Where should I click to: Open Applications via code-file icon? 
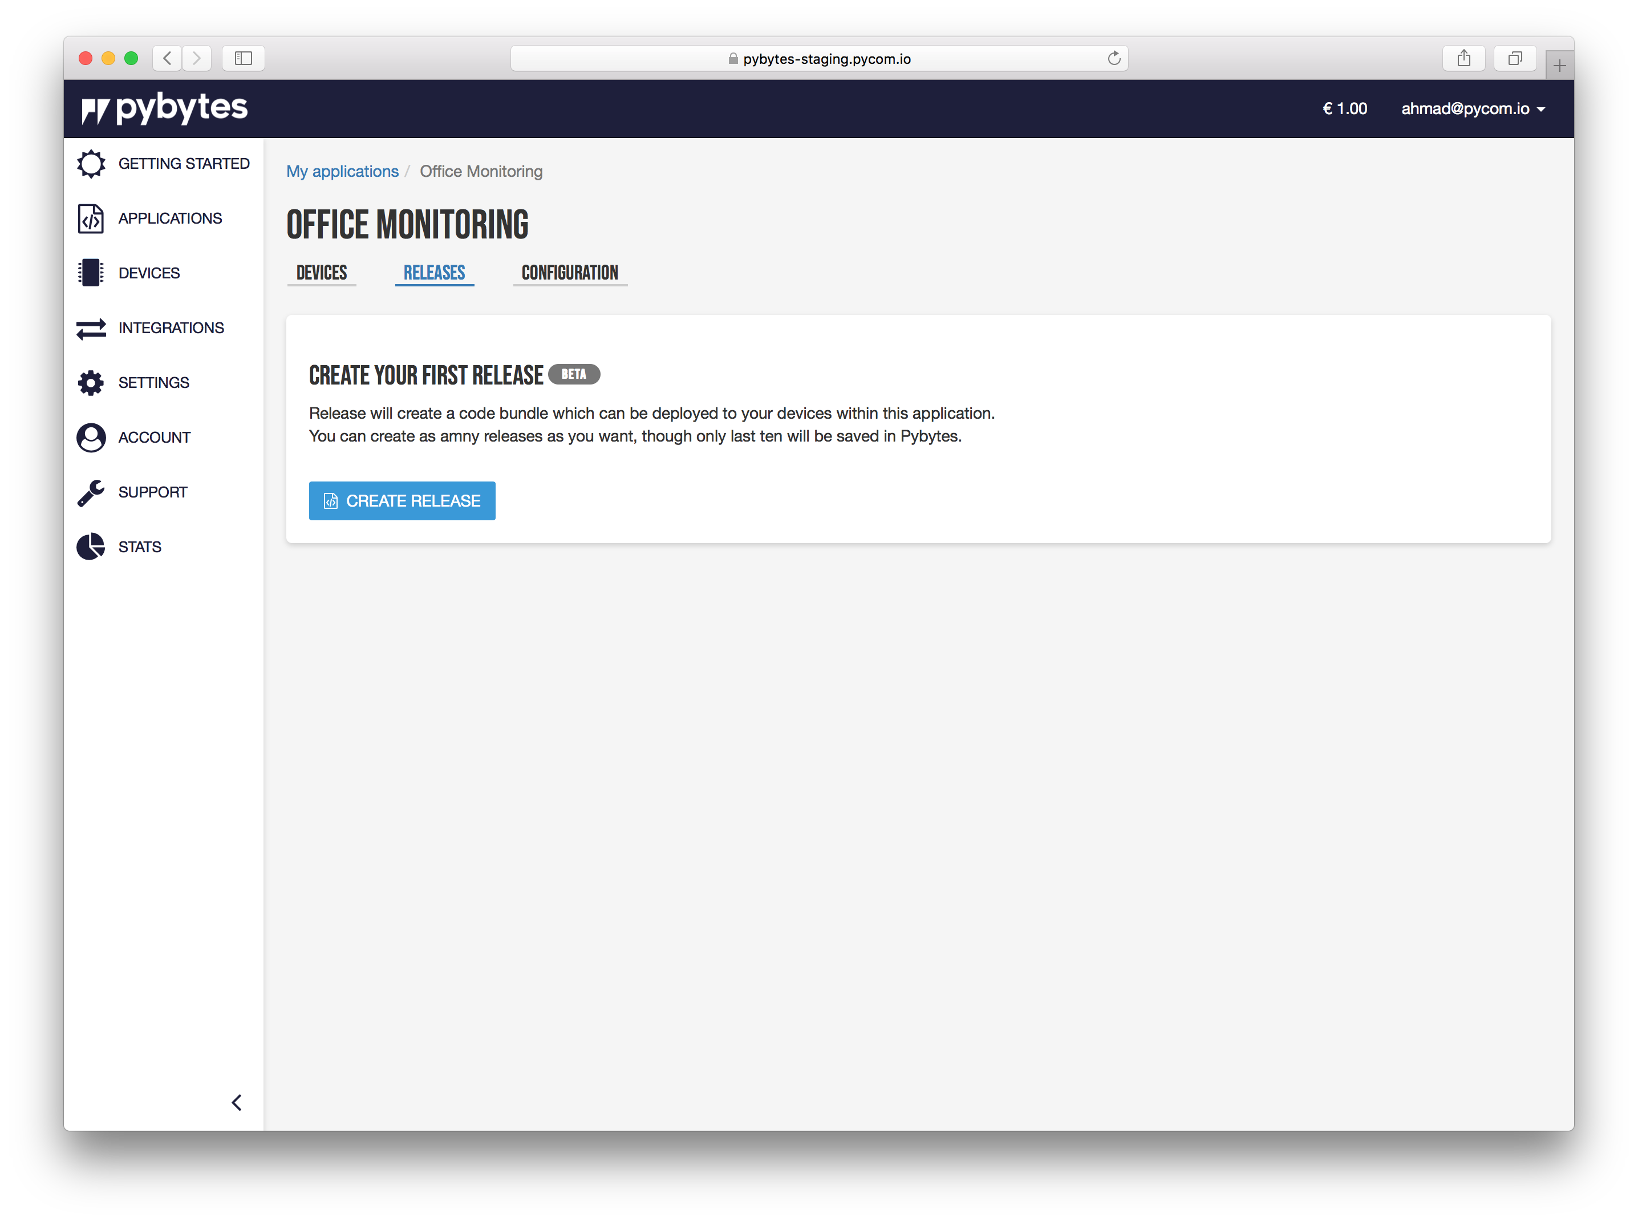point(91,218)
